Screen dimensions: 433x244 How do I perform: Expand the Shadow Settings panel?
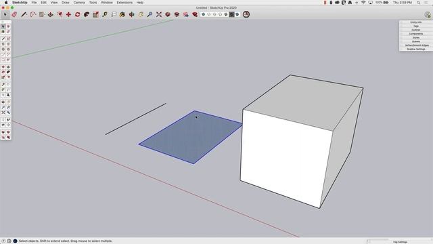[x=416, y=49]
